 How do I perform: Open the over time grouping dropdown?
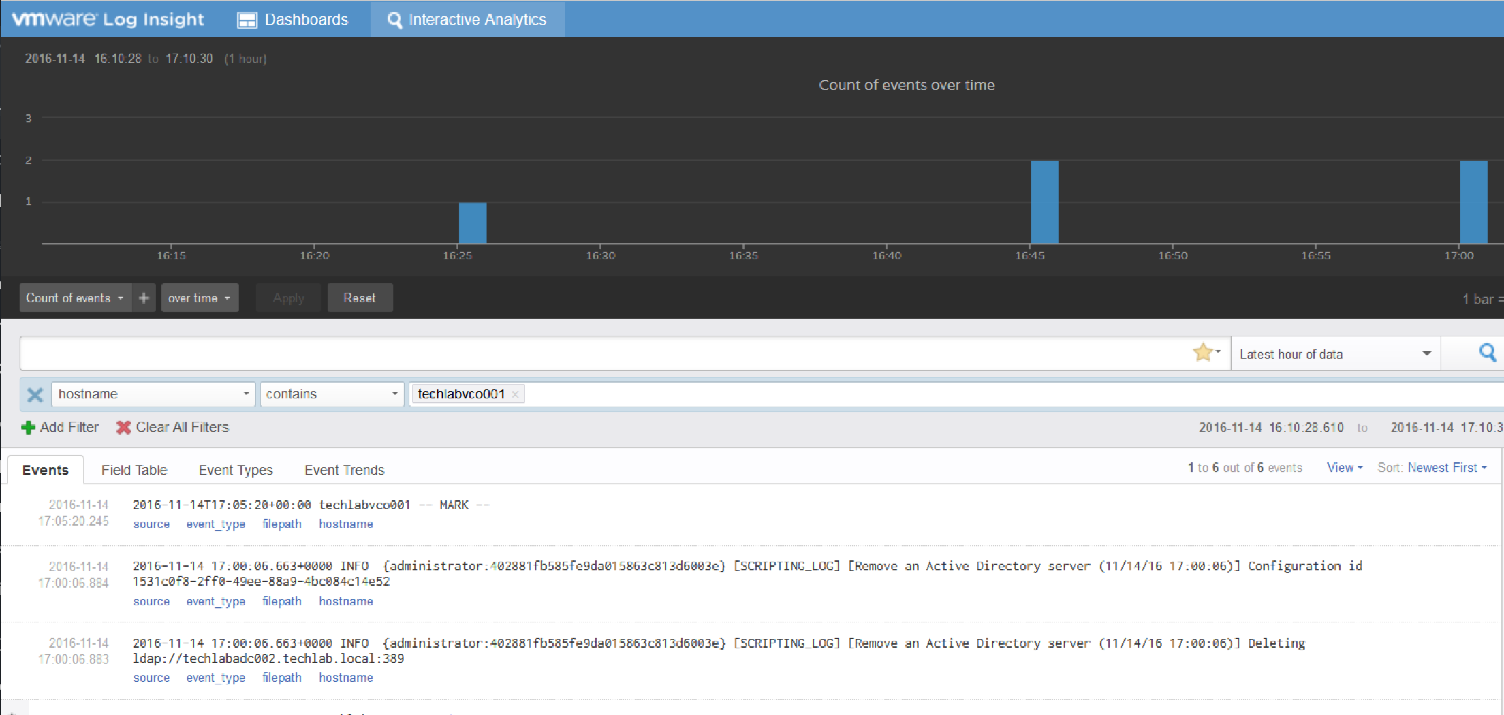(200, 298)
